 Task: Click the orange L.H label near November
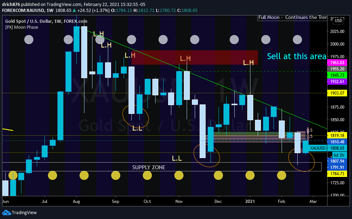[x=185, y=59]
